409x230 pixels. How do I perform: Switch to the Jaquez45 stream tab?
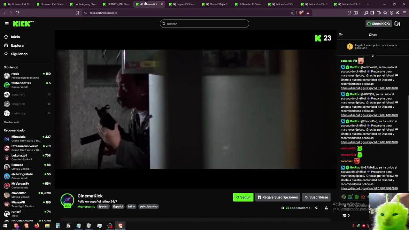pos(183,4)
